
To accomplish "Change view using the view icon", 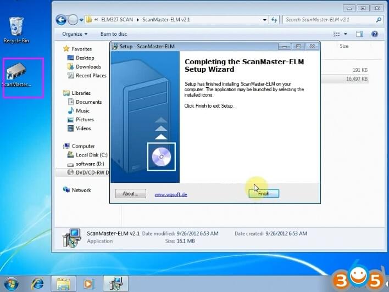I will [336, 33].
